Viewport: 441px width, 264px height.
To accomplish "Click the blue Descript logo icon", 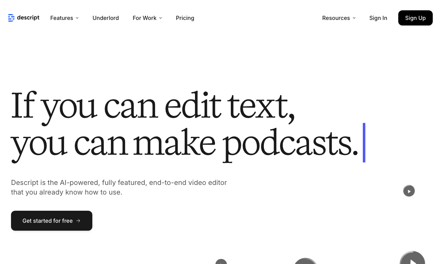I will [11, 18].
